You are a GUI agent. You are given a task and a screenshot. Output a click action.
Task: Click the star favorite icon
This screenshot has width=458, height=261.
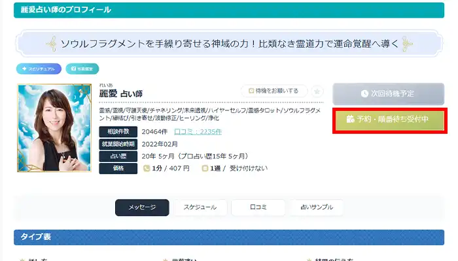[317, 91]
